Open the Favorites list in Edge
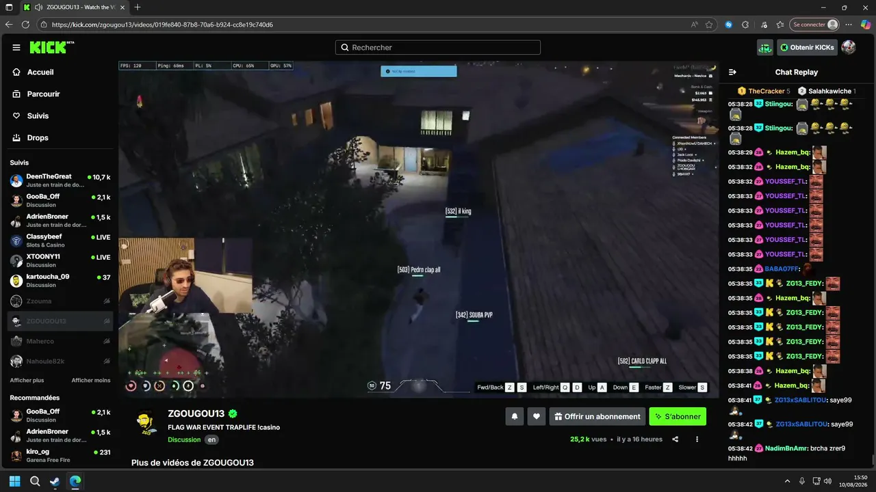This screenshot has height=492, width=876. 780,25
